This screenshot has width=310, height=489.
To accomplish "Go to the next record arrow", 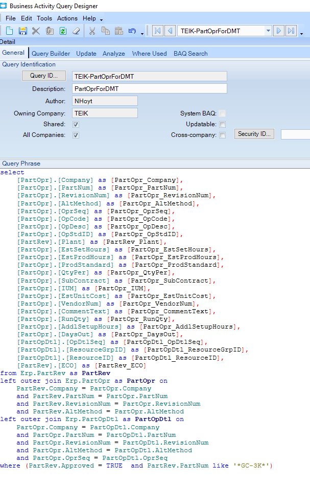I will [279, 31].
